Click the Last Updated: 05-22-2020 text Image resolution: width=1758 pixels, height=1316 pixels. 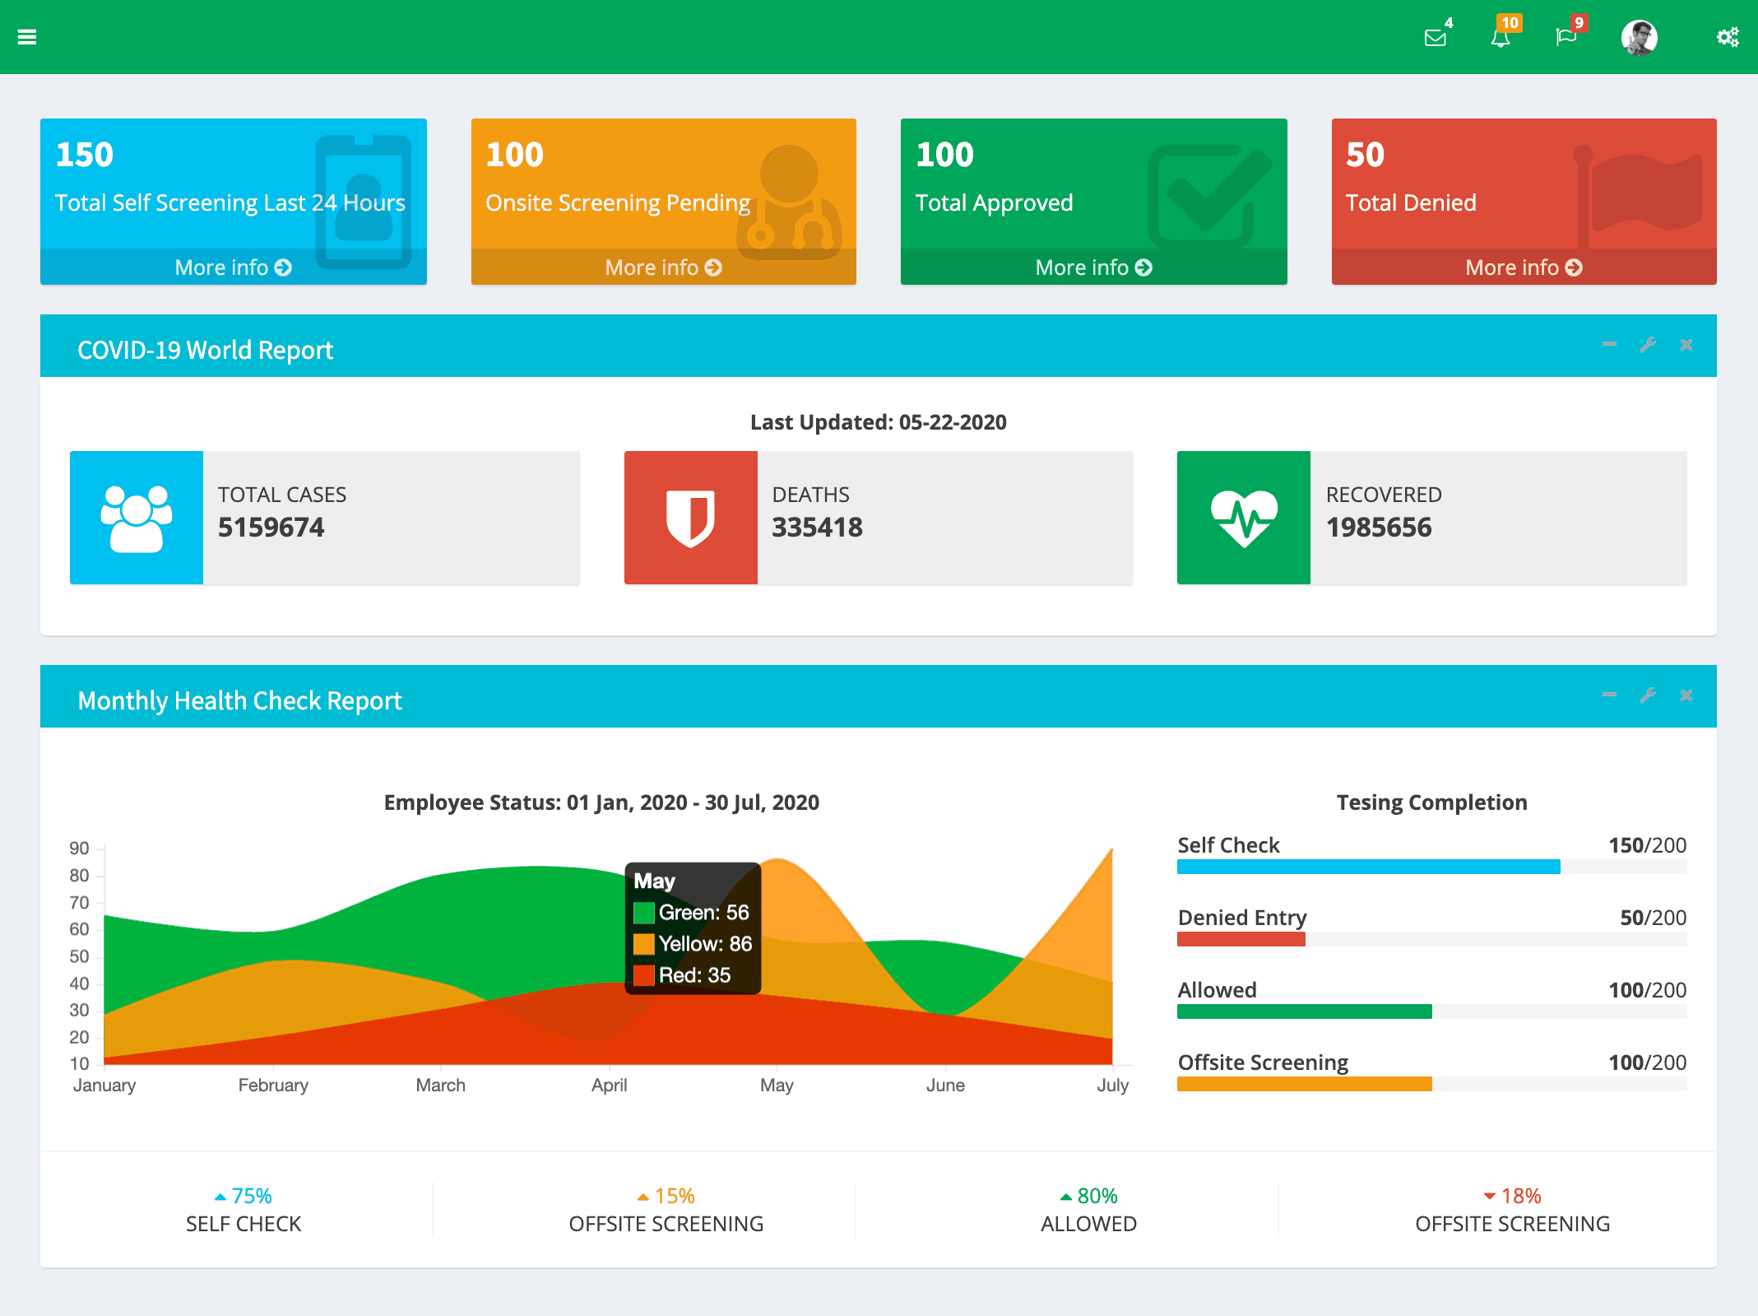tap(879, 422)
